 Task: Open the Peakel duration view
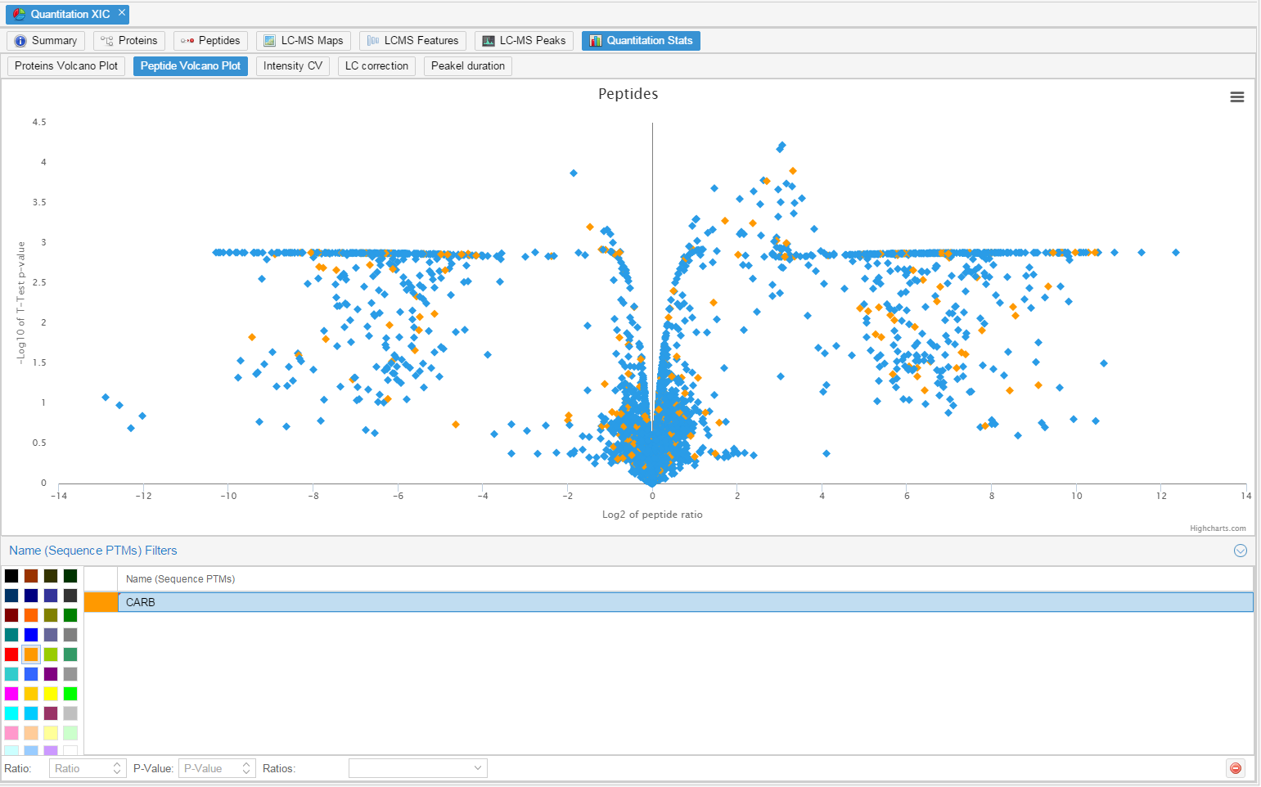(467, 66)
